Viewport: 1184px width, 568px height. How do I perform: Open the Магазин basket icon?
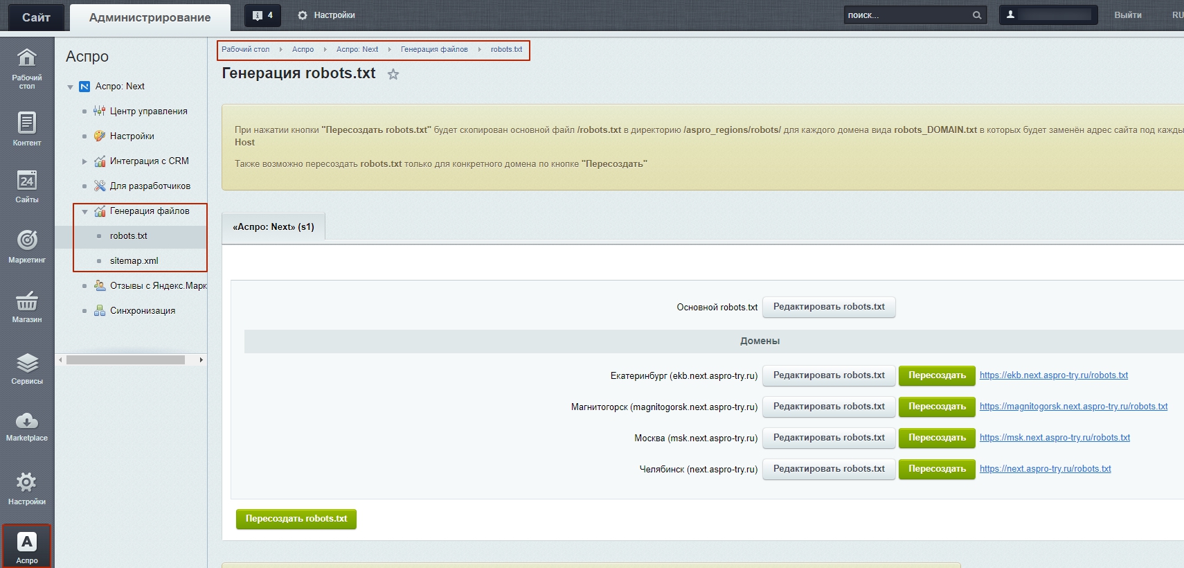pyautogui.click(x=27, y=301)
